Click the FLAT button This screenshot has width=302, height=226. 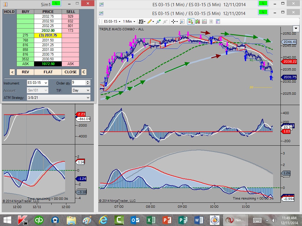point(48,72)
